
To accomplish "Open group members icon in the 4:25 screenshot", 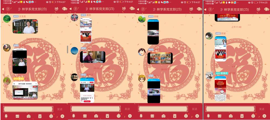I will 267,9.
